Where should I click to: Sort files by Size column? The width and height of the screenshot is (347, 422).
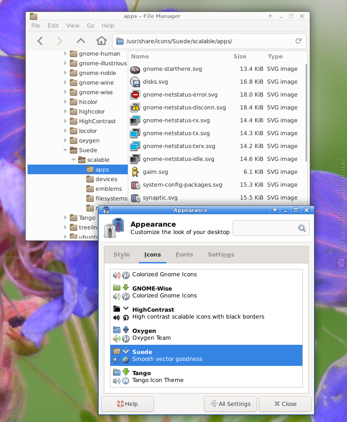(247, 57)
